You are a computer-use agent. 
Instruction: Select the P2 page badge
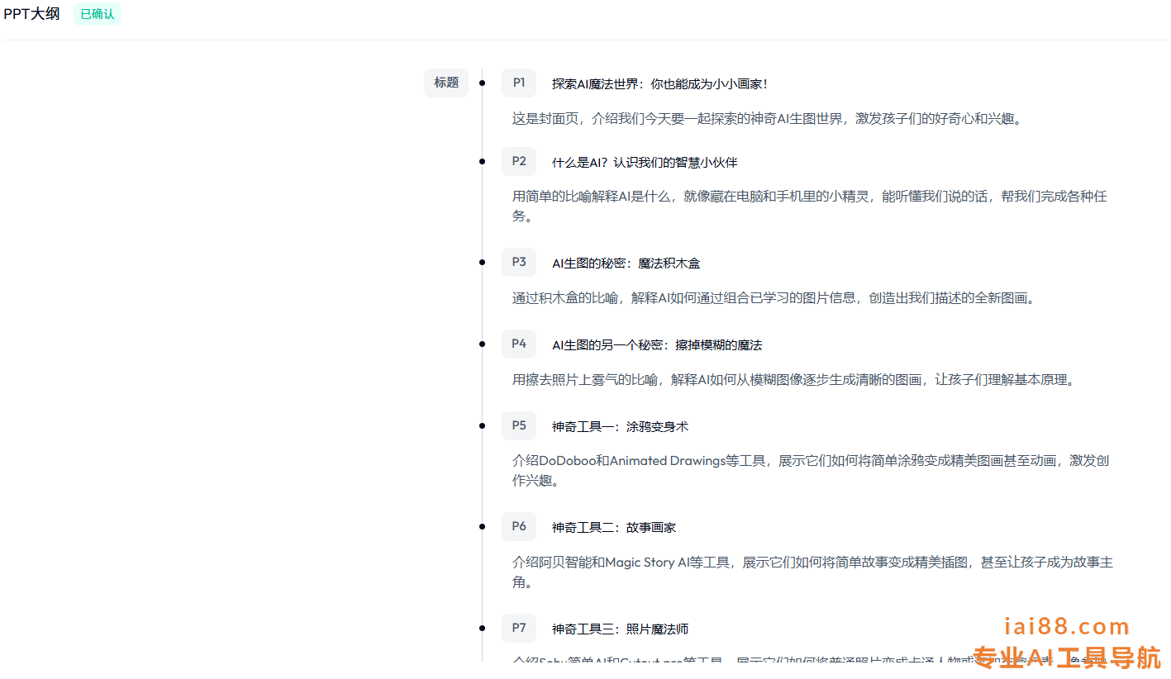point(519,161)
